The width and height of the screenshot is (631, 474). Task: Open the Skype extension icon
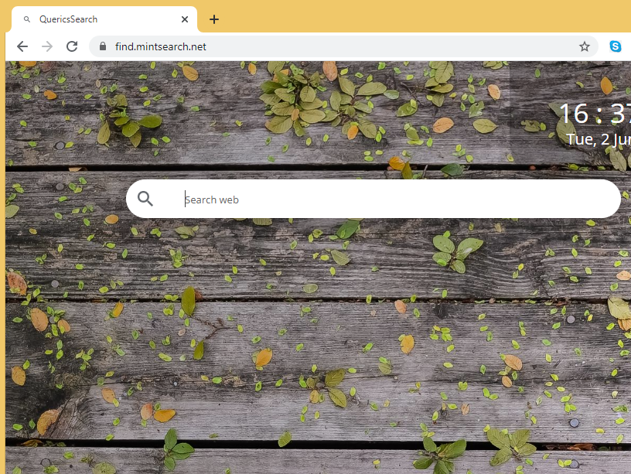[615, 46]
